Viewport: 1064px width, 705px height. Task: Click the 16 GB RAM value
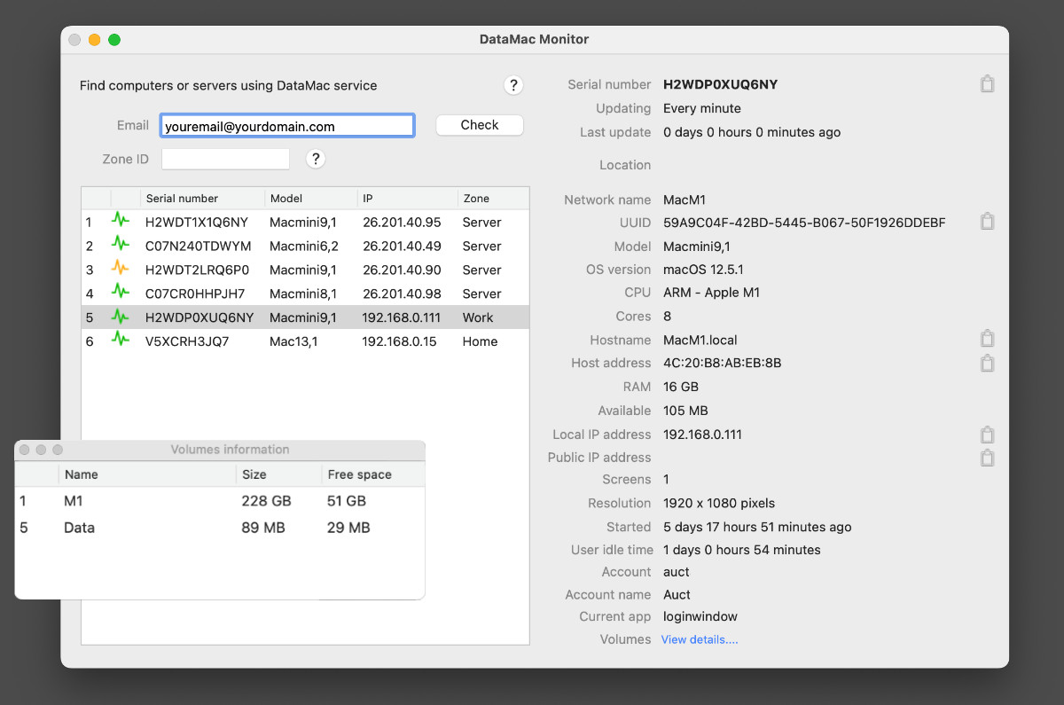click(x=681, y=387)
